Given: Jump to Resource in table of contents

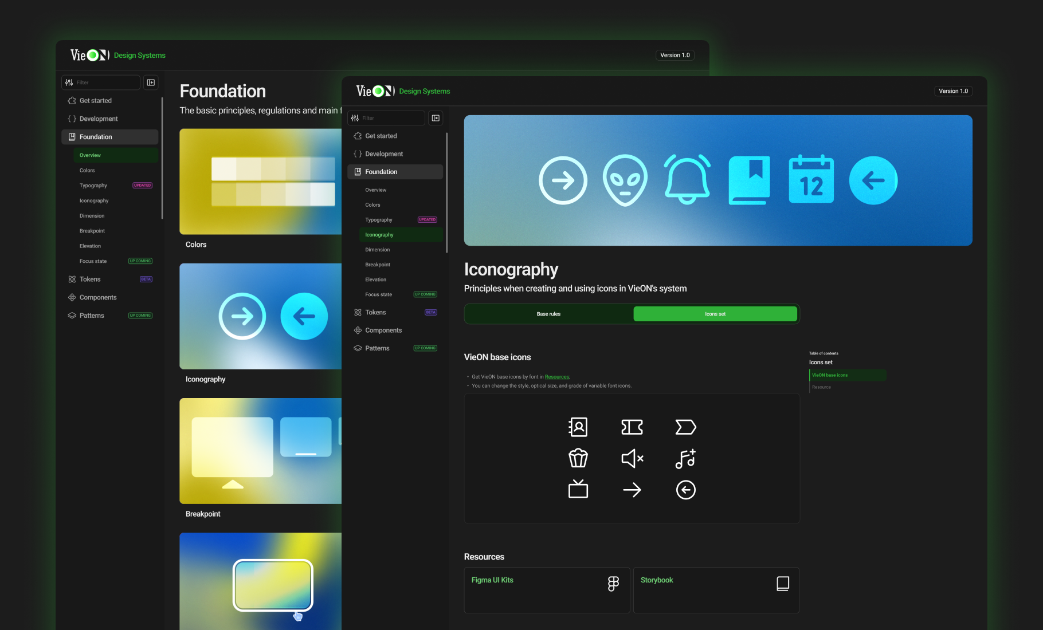Looking at the screenshot, I should point(821,387).
